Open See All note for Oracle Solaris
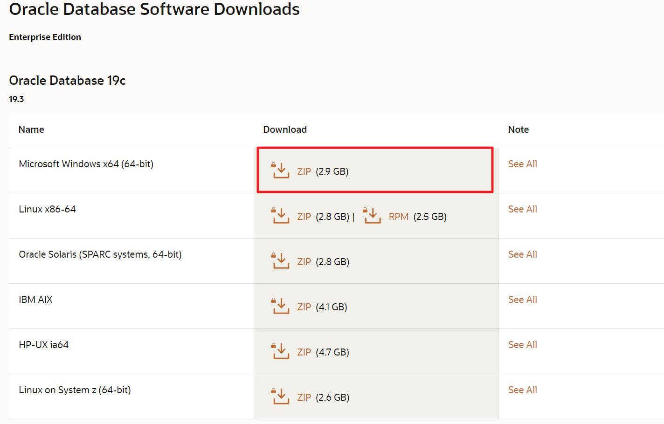664x424 pixels. 523,254
